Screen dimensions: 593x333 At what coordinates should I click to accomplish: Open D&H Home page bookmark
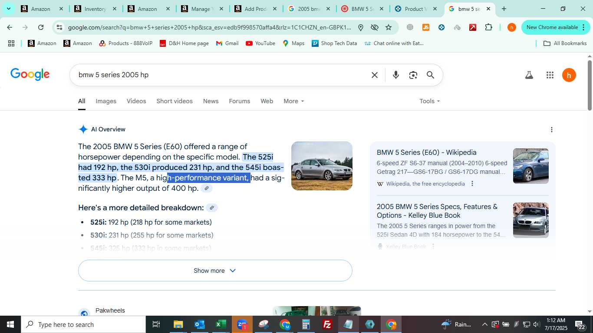pyautogui.click(x=184, y=43)
